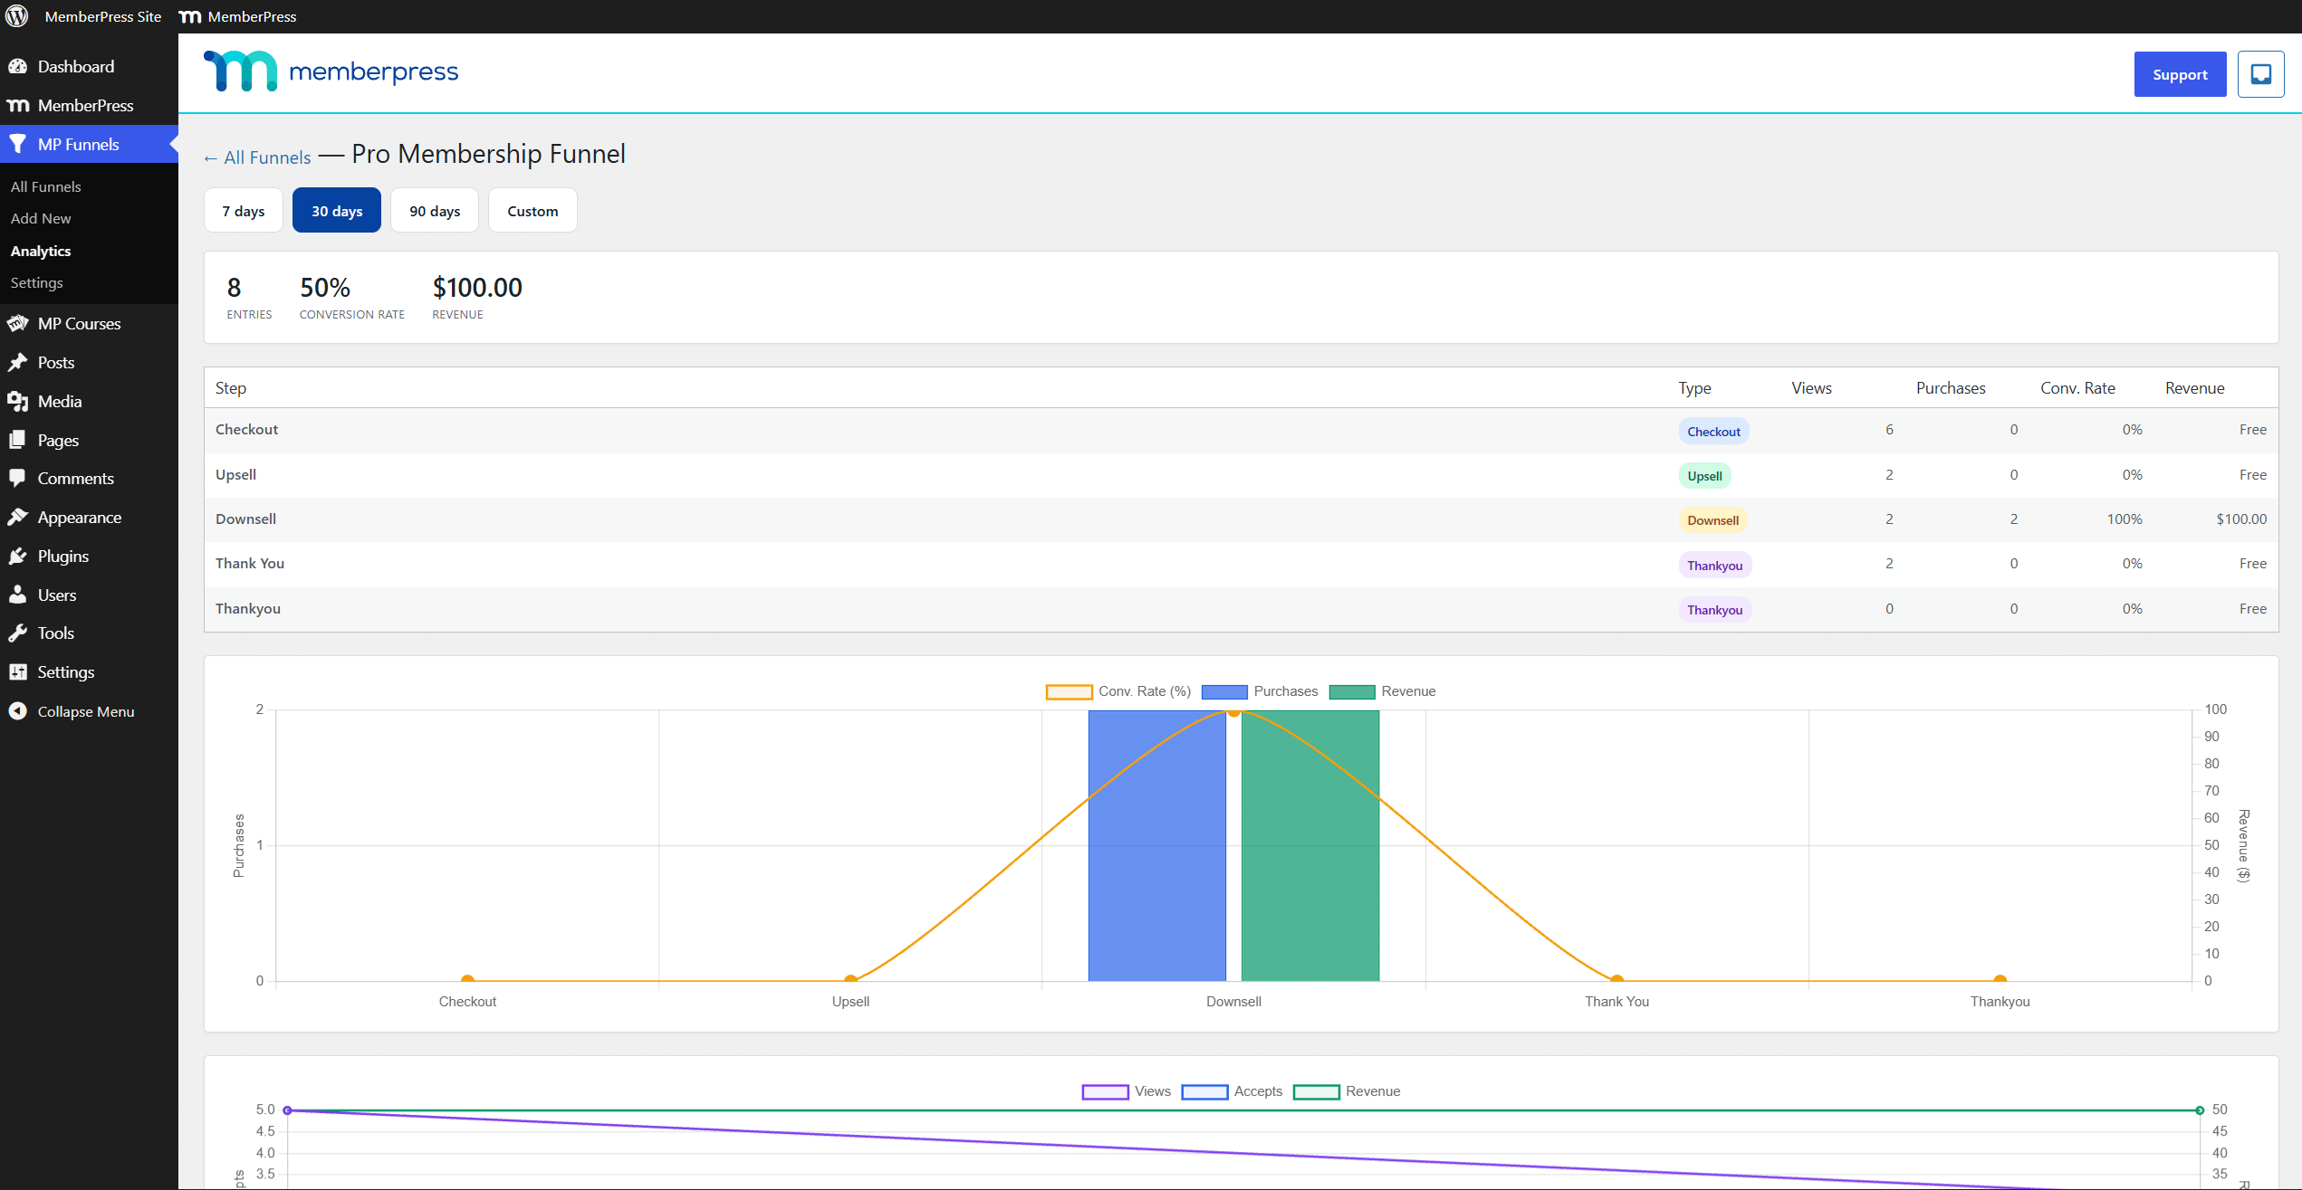Click the WordPress logo icon
Image resolution: width=2302 pixels, height=1190 pixels.
click(x=17, y=16)
